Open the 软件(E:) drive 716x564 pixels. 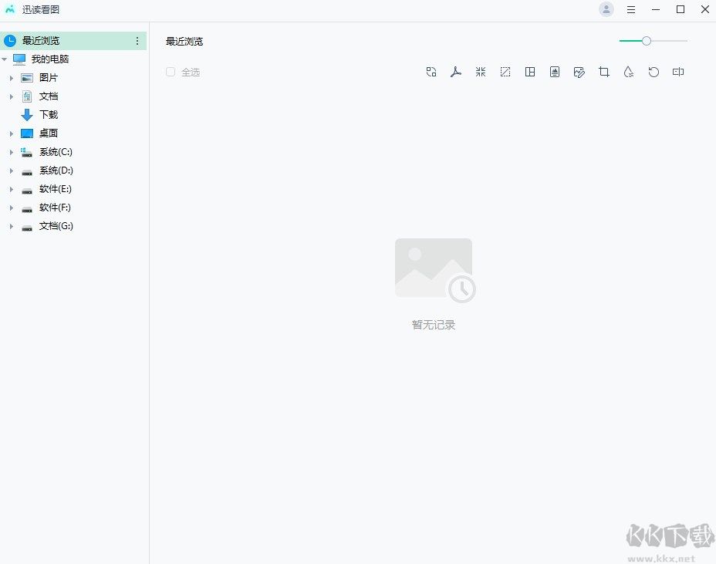tap(54, 189)
